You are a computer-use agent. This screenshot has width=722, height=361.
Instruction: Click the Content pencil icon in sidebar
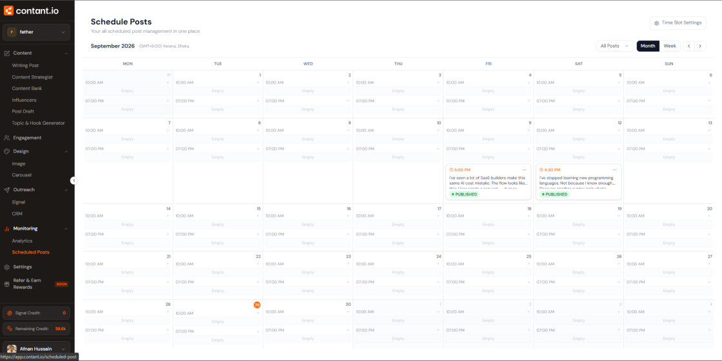[x=7, y=53]
